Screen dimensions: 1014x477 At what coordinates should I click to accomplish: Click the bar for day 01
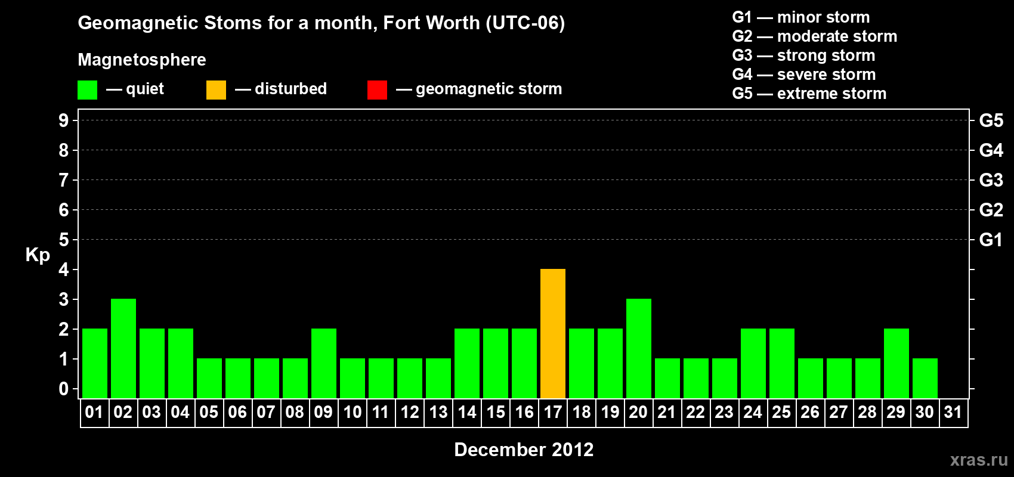[95, 363]
